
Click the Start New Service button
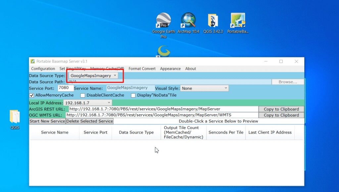pyautogui.click(x=47, y=121)
